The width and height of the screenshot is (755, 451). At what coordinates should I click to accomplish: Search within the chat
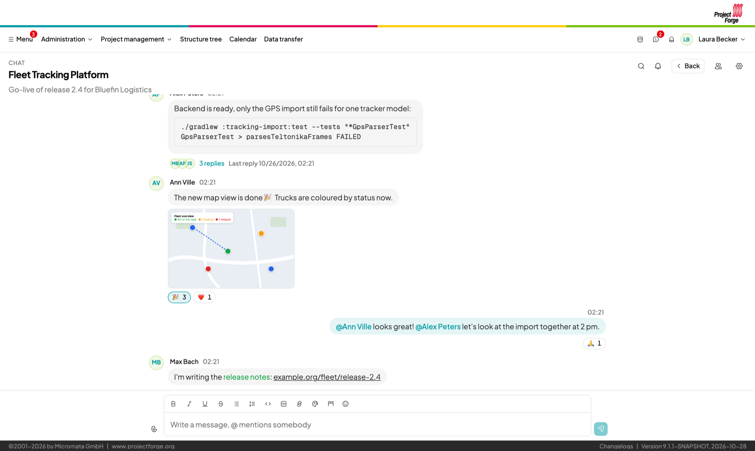point(641,66)
